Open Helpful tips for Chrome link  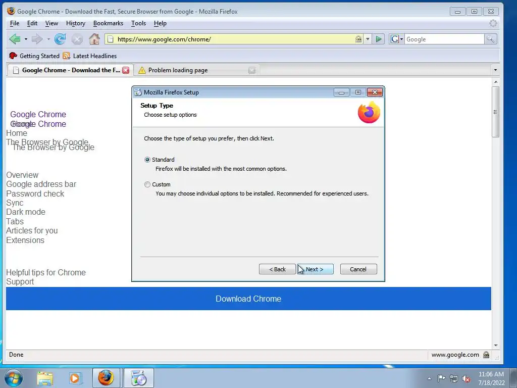(46, 272)
